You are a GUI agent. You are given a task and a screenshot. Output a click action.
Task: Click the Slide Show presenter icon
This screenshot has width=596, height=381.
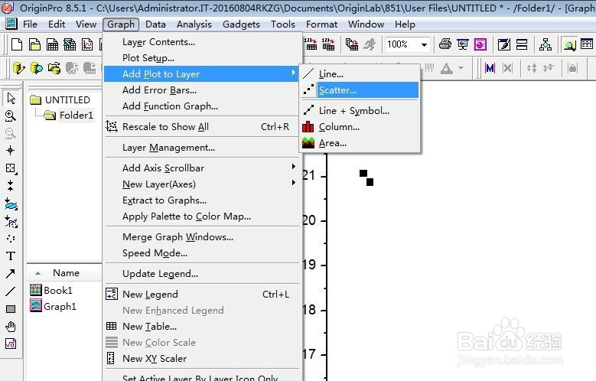[x=463, y=44]
